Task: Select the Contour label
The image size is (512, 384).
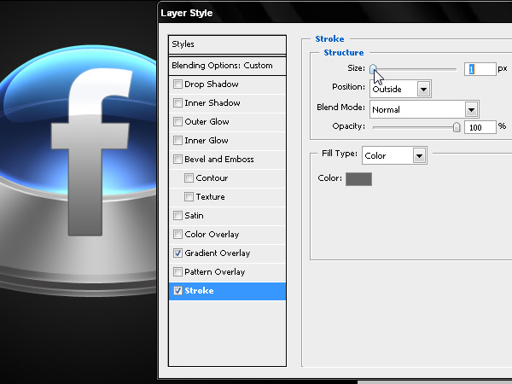Action: pos(212,178)
